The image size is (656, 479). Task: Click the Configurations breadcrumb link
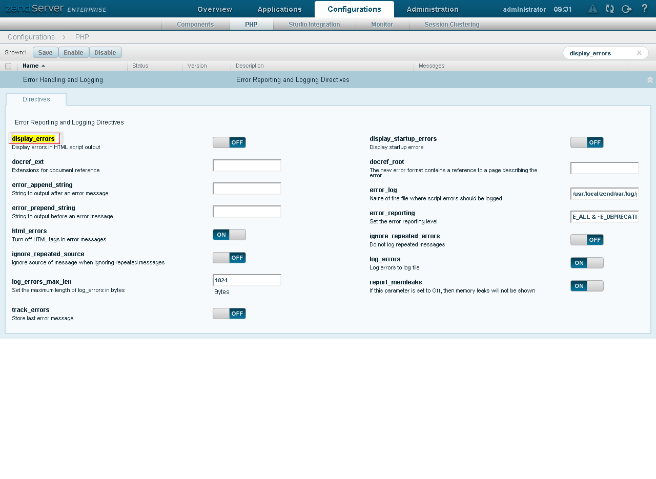(31, 37)
